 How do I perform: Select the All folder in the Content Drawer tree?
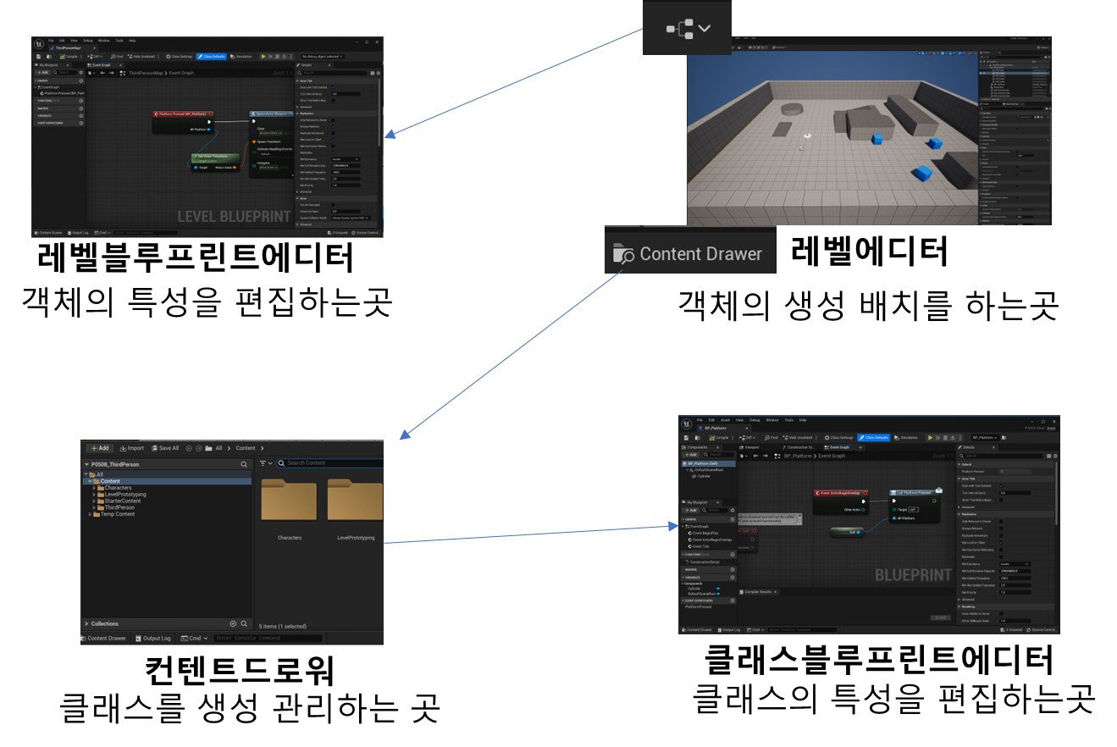pyautogui.click(x=99, y=475)
